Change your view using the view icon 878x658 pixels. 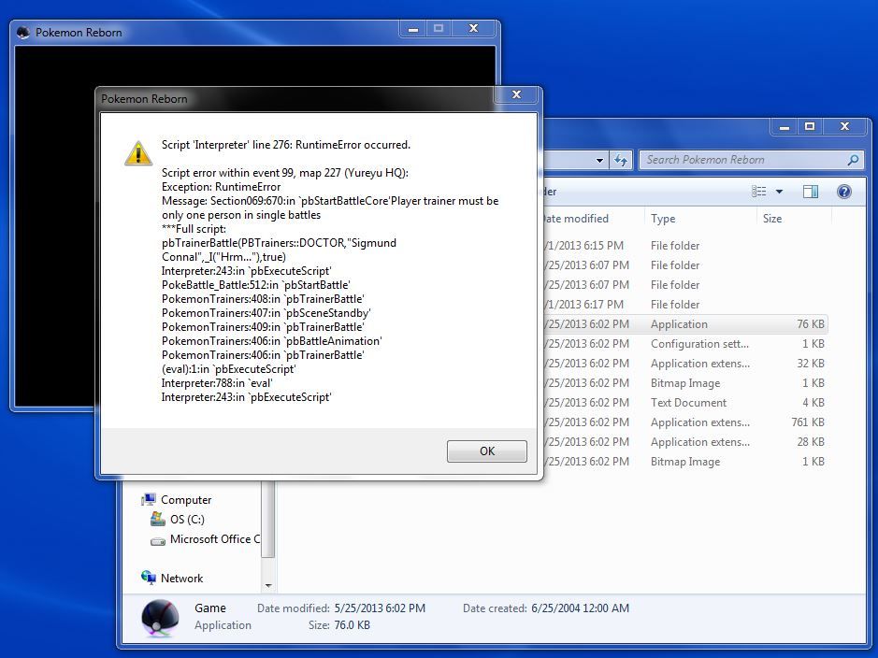[x=759, y=192]
